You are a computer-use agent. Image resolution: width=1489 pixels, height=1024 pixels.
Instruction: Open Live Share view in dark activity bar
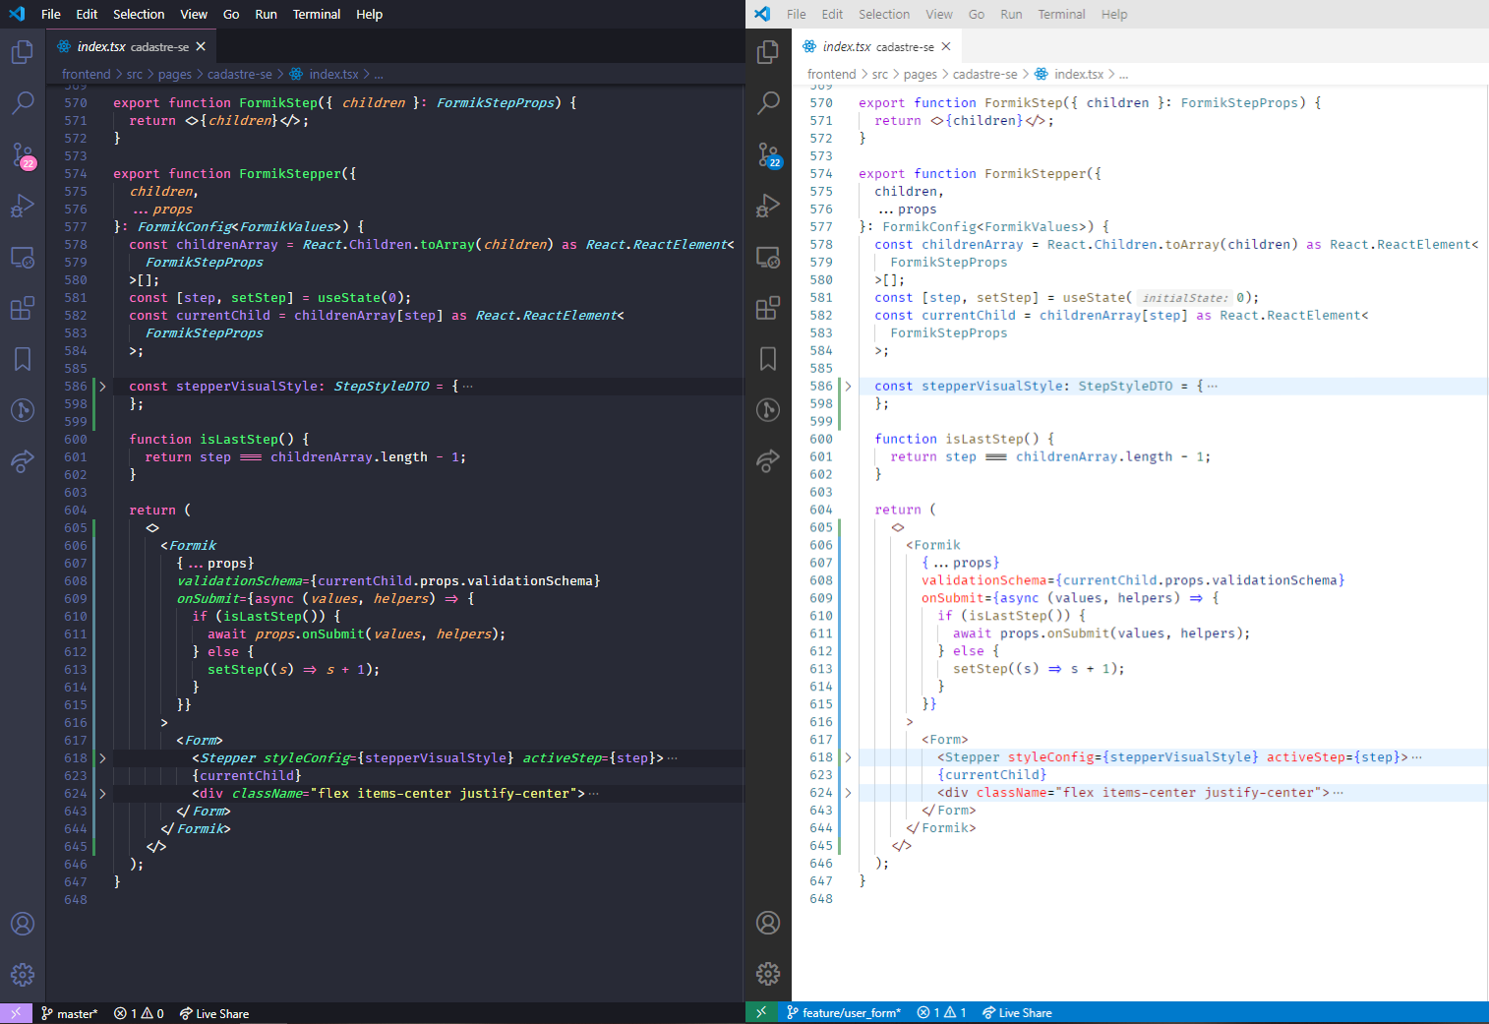[x=23, y=460]
